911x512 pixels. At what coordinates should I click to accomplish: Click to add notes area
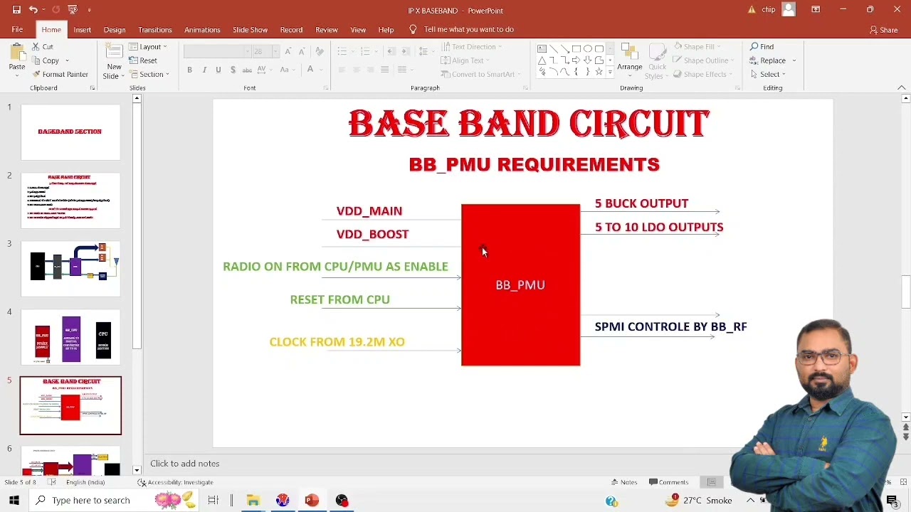(184, 464)
